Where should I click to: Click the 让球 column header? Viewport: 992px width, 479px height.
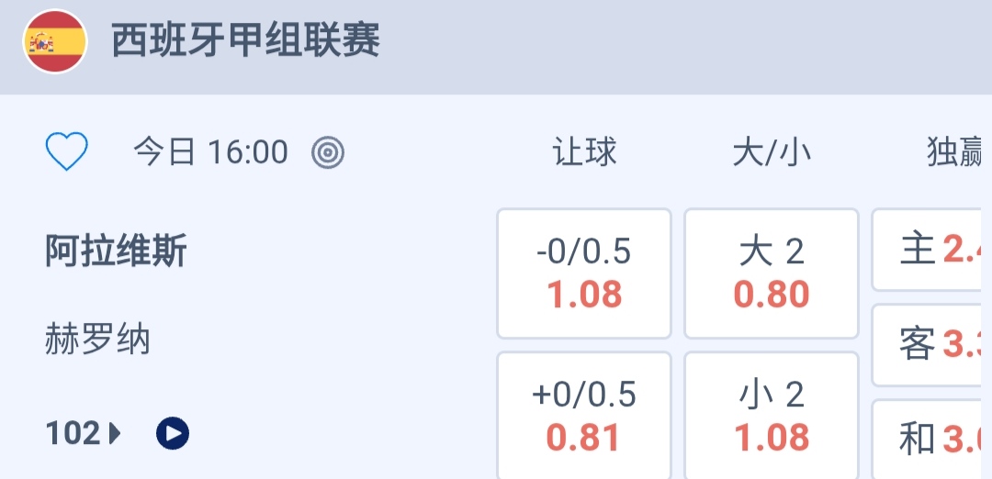584,152
